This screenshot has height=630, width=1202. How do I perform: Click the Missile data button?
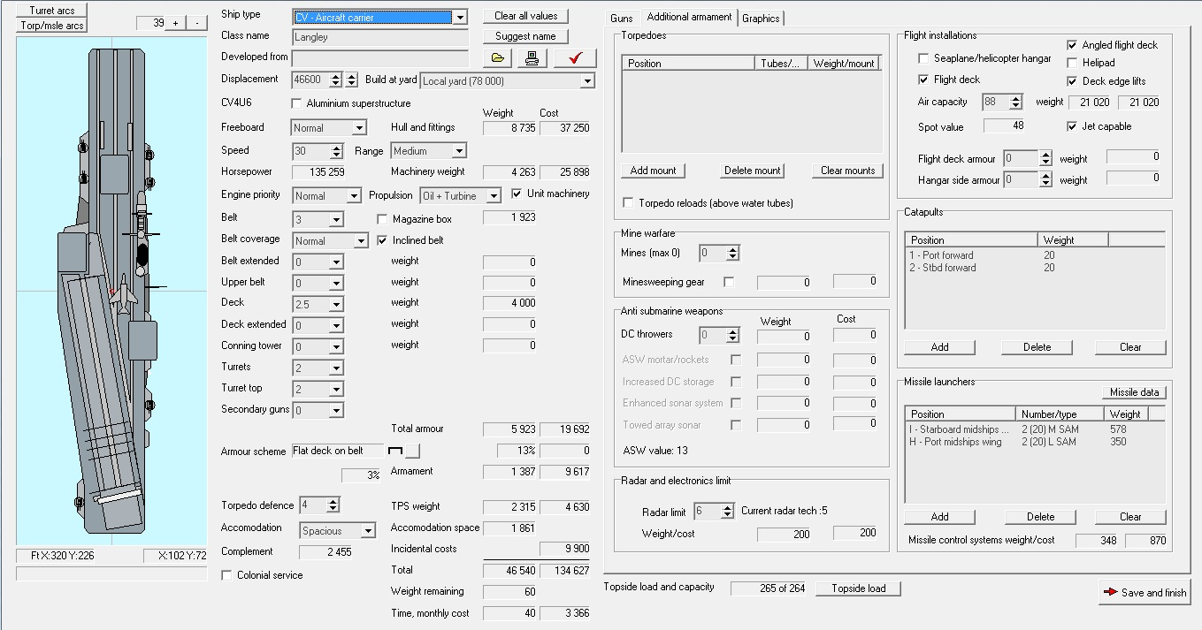1134,392
